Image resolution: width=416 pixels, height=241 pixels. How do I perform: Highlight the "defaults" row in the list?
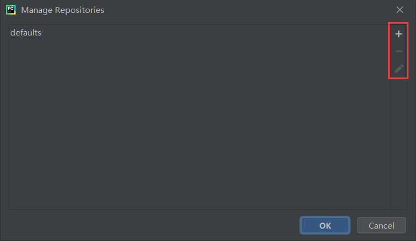pyautogui.click(x=26, y=33)
